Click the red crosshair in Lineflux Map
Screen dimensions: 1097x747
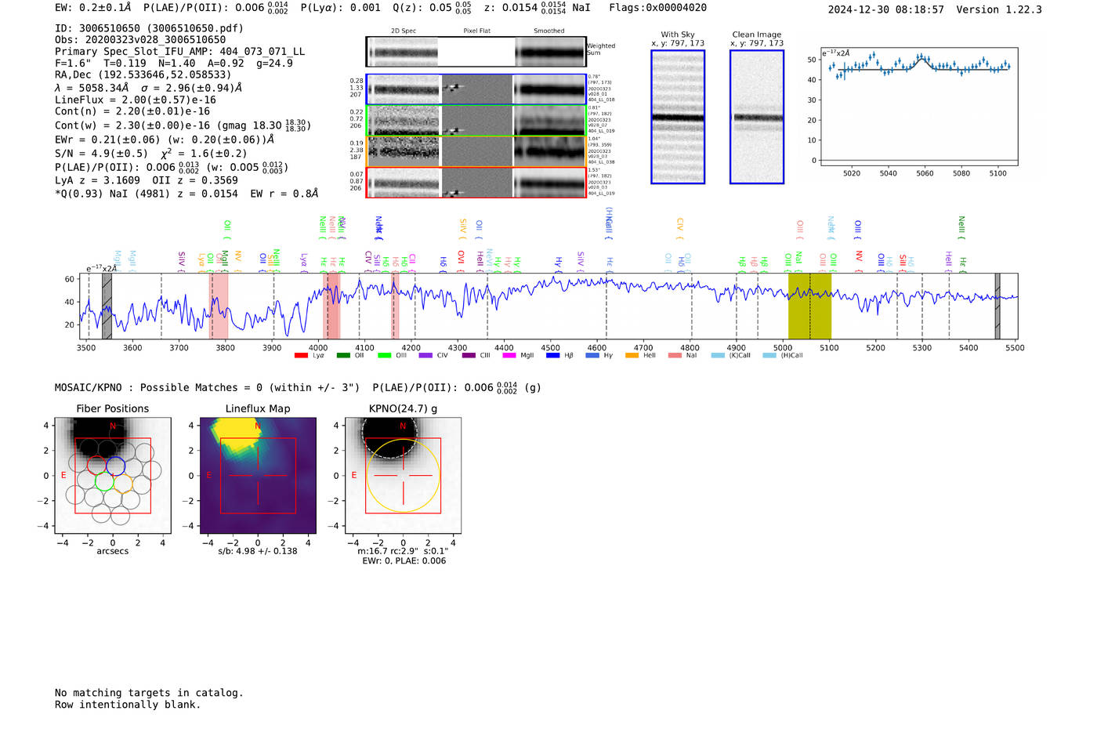coord(258,476)
